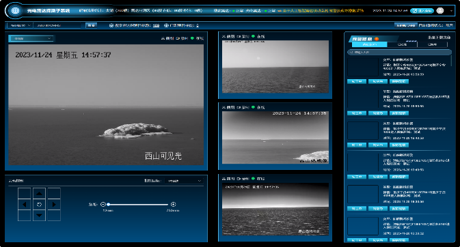Click the zoom-out minus icon beside the slider
Image resolution: width=460 pixels, height=247 pixels.
103,204
